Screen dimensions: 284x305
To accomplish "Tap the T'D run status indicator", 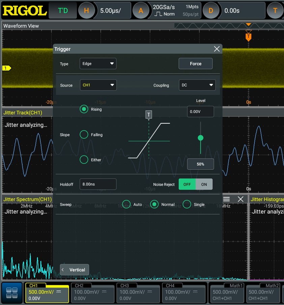I will tap(63, 10).
